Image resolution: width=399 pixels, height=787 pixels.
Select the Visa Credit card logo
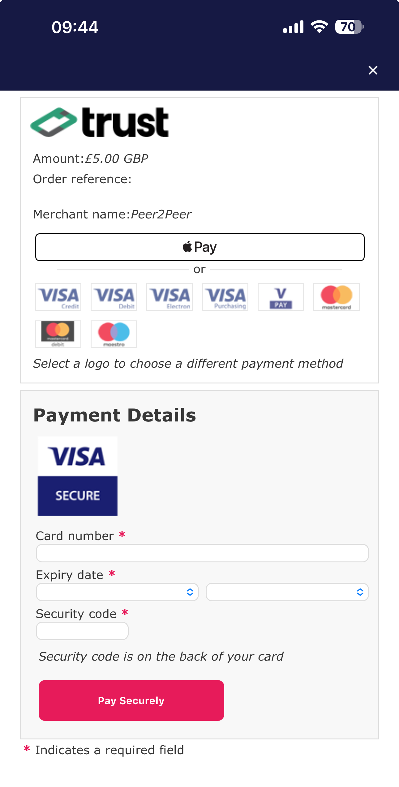click(x=58, y=297)
